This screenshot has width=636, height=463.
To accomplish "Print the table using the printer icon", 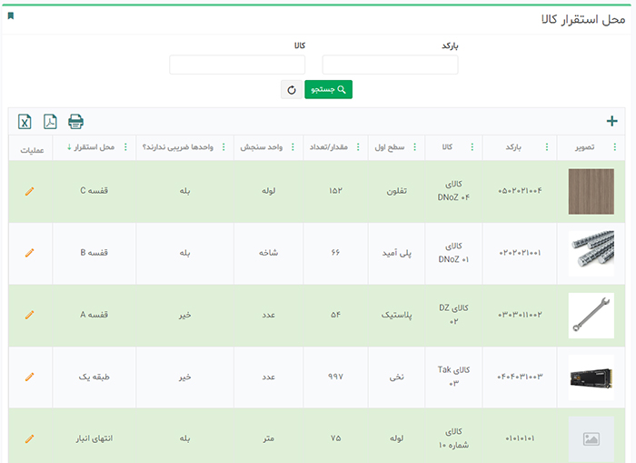I will click(x=75, y=122).
